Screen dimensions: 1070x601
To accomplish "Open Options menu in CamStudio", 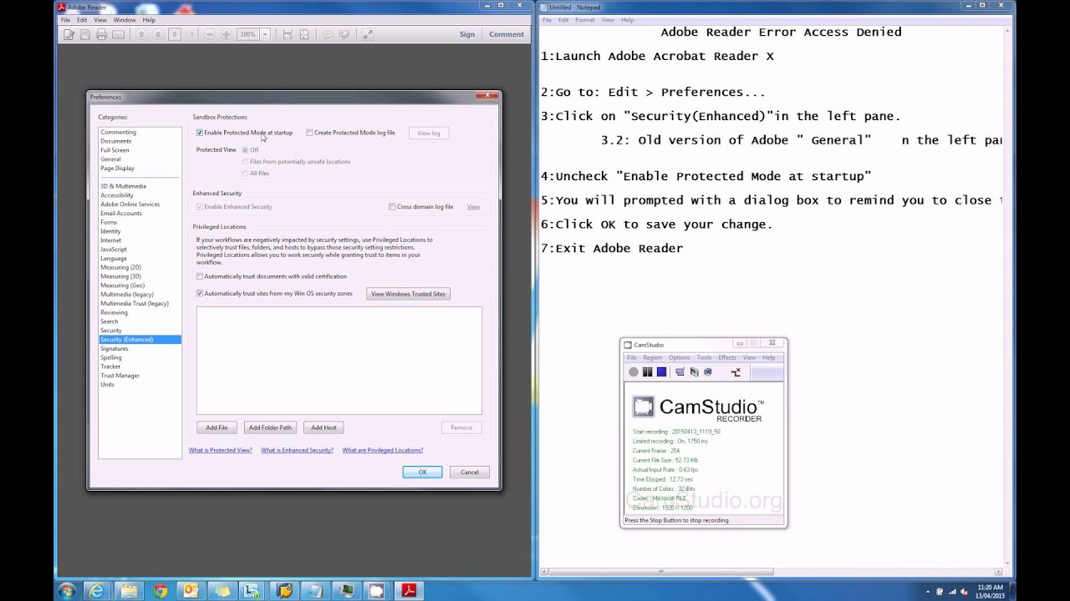I will 680,357.
